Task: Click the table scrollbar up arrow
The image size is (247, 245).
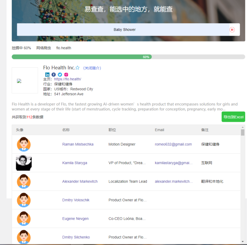Action: point(243,127)
